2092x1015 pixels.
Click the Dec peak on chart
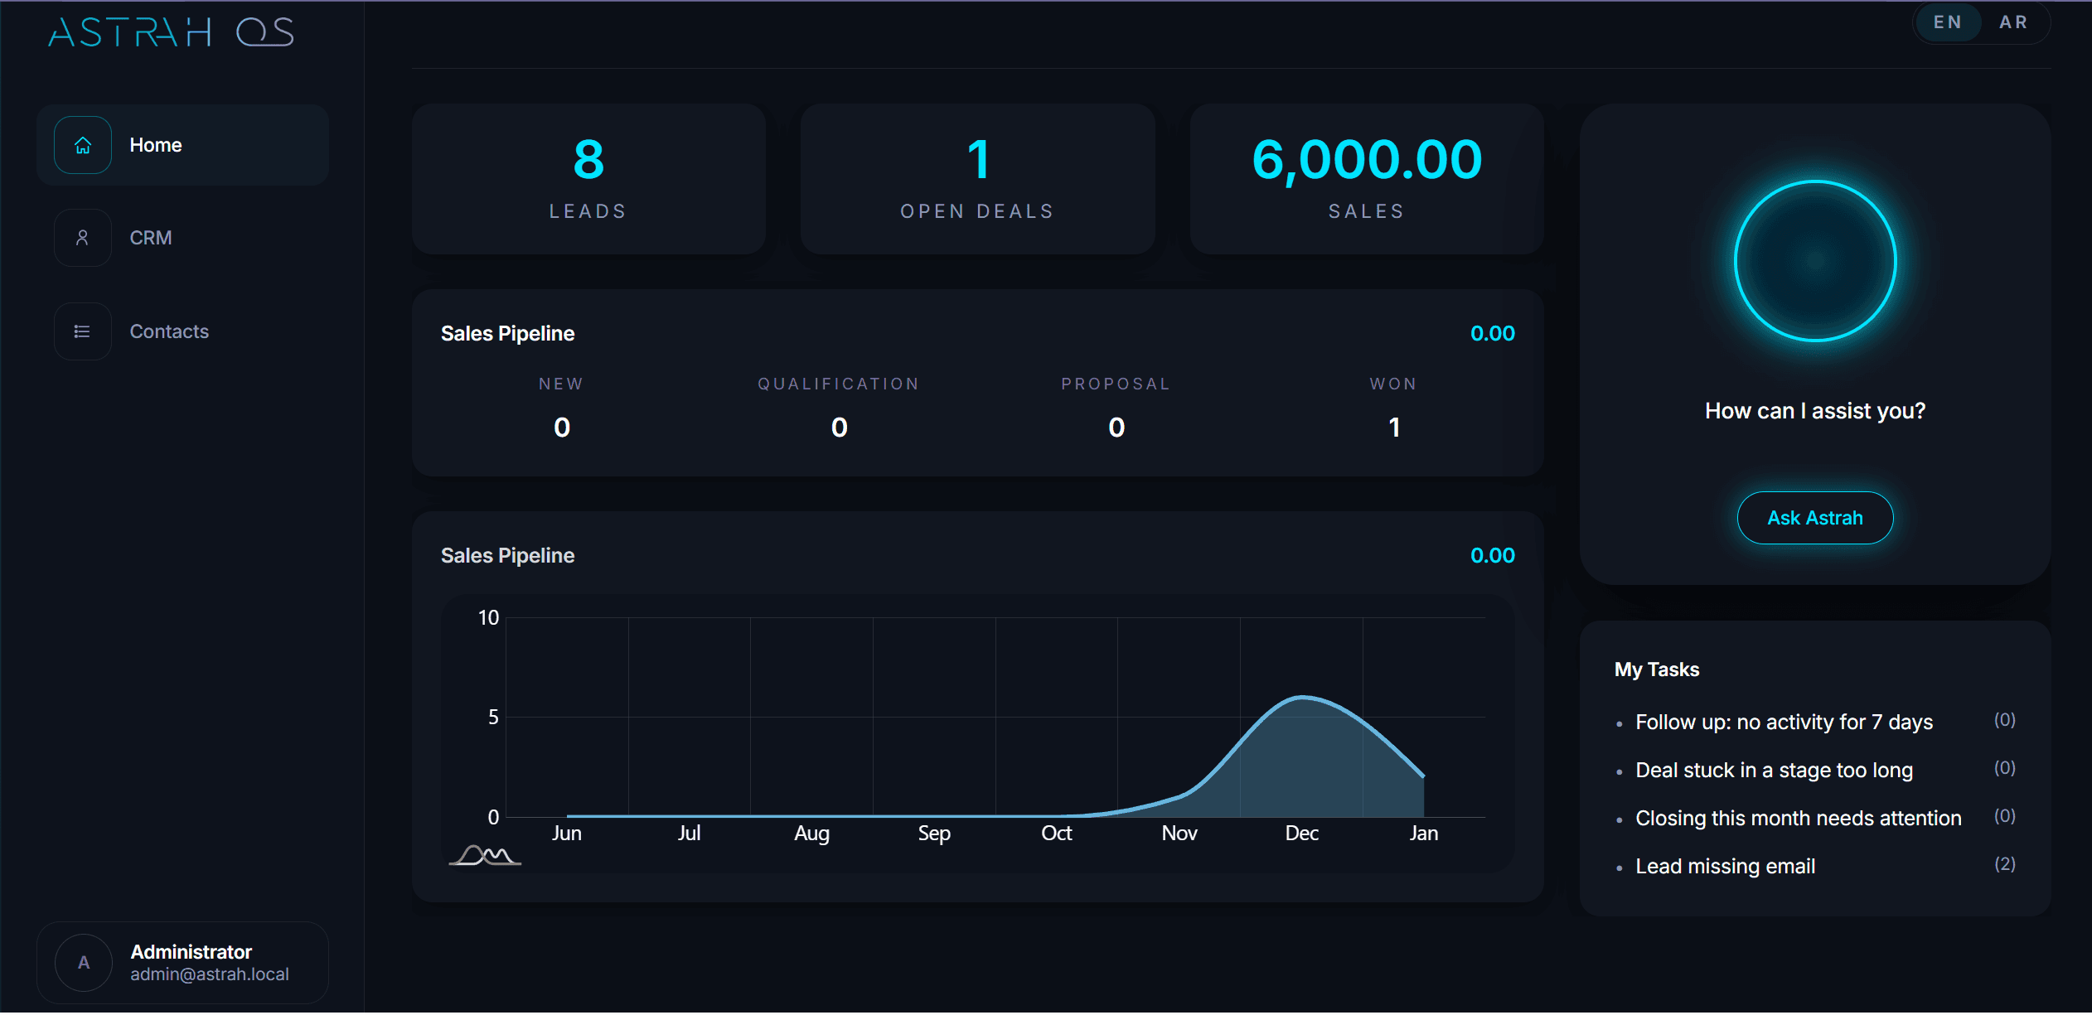coord(1302,698)
